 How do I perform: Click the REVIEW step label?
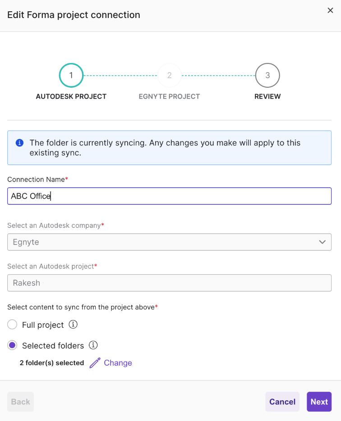[x=267, y=96]
